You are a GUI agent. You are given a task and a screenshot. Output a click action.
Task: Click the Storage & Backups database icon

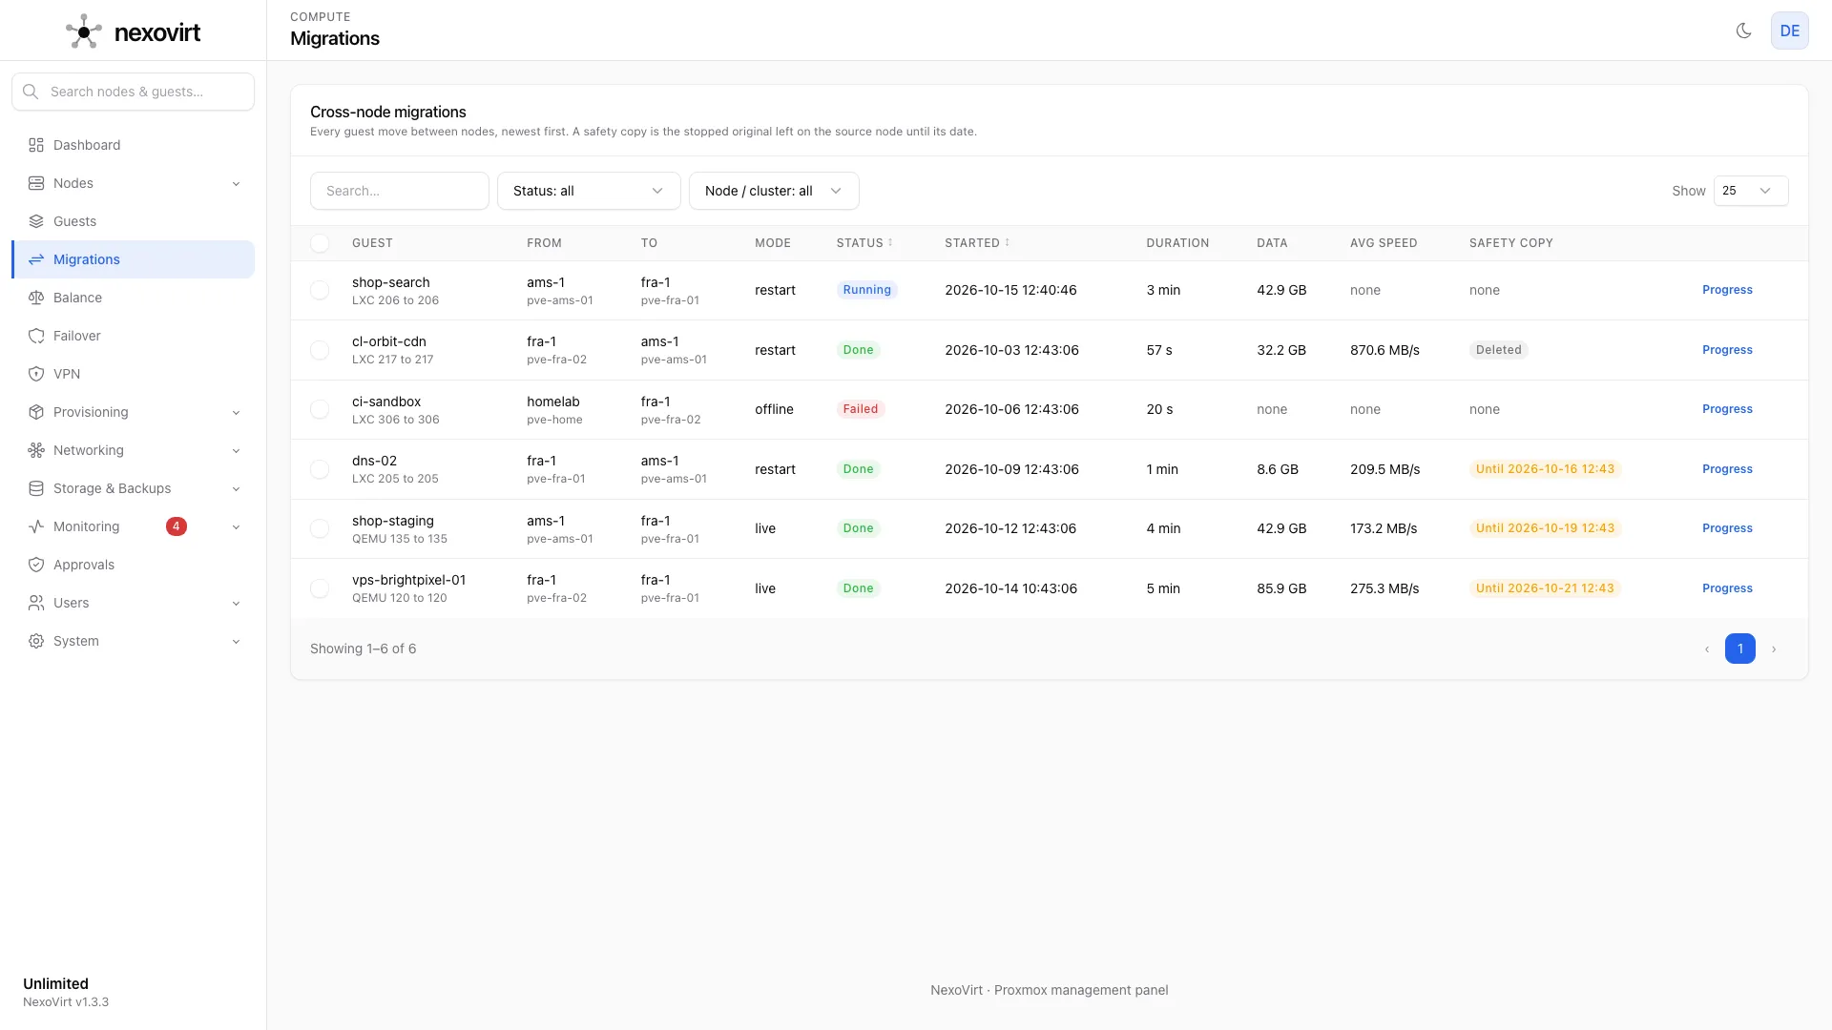(36, 488)
